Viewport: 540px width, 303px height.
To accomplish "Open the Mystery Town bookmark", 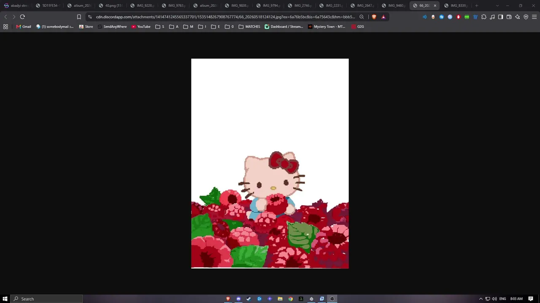I will (x=327, y=27).
